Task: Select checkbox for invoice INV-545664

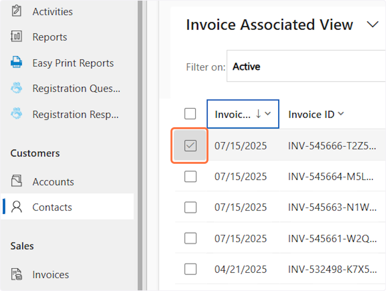Action: [x=190, y=176]
